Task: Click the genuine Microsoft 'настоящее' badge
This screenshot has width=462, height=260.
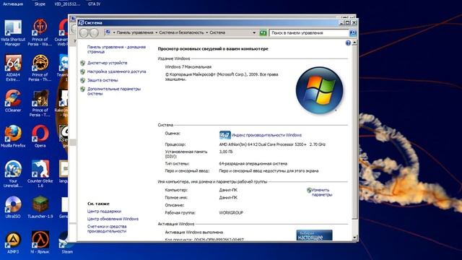Action: point(314,235)
